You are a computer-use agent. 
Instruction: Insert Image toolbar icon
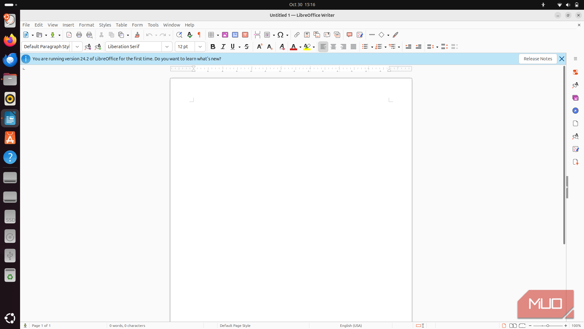pyautogui.click(x=225, y=35)
